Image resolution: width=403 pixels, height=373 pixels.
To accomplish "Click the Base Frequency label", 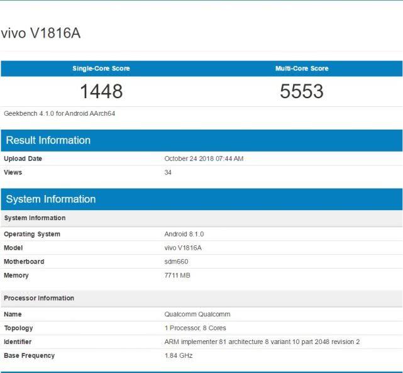I will click(30, 355).
